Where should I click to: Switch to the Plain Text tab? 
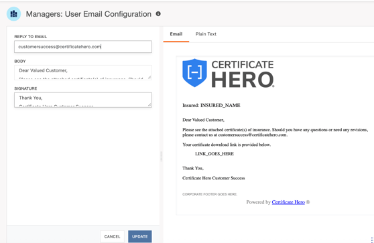coord(206,34)
